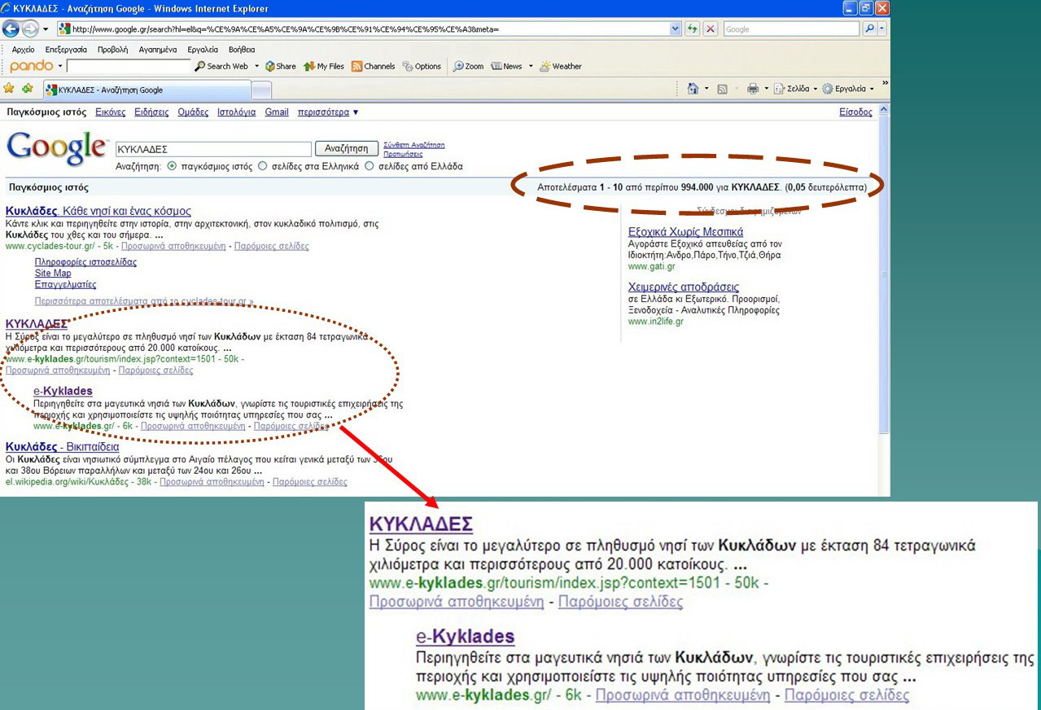
Task: Open the Ειδήσεις link
Action: 151,112
